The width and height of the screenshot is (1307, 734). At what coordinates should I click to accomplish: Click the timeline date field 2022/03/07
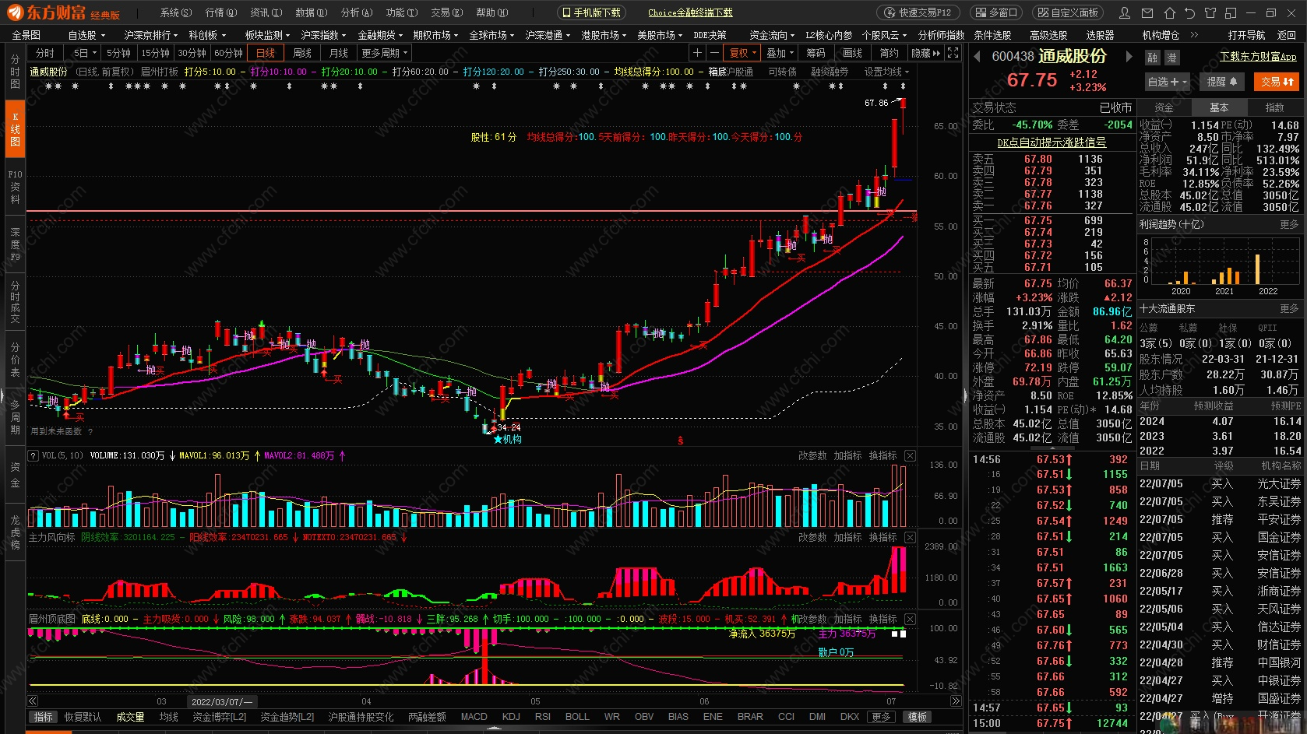(x=222, y=701)
